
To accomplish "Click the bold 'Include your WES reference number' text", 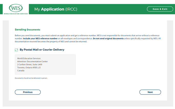I will point(40,38).
